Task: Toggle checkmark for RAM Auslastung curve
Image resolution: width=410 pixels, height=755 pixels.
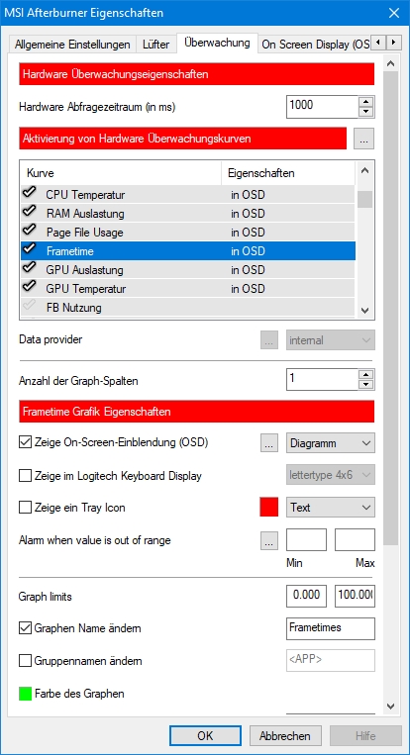Action: click(30, 212)
